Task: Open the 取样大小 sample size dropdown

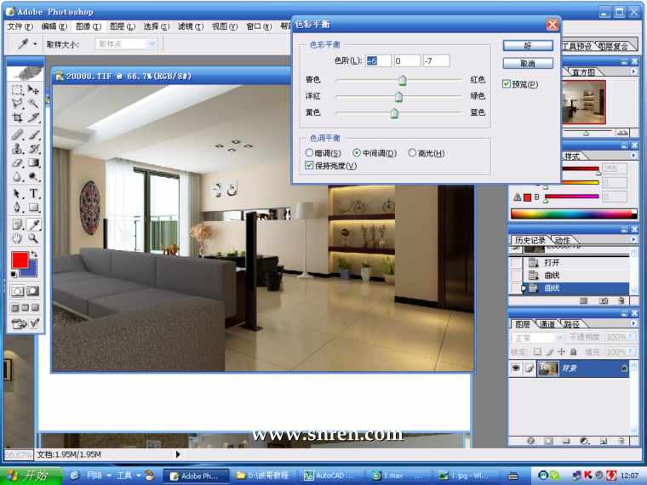Action: [152, 44]
